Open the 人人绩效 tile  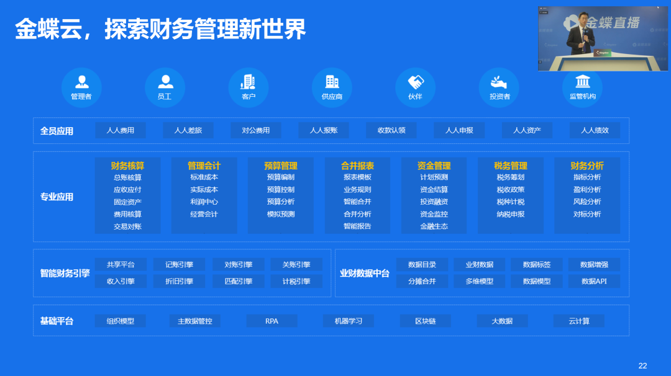click(x=595, y=130)
